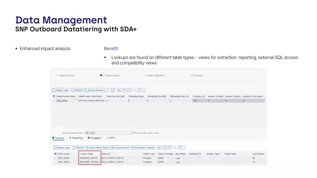Click the find-next icon in the Lookups toolbar
Image resolution: width=317 pixels, height=178 pixels.
(175, 147)
